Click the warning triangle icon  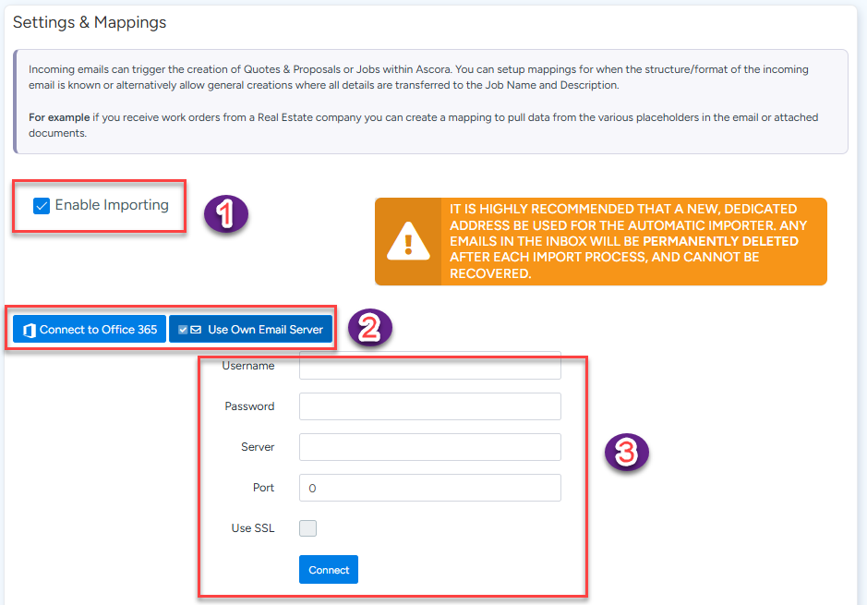[x=407, y=242]
